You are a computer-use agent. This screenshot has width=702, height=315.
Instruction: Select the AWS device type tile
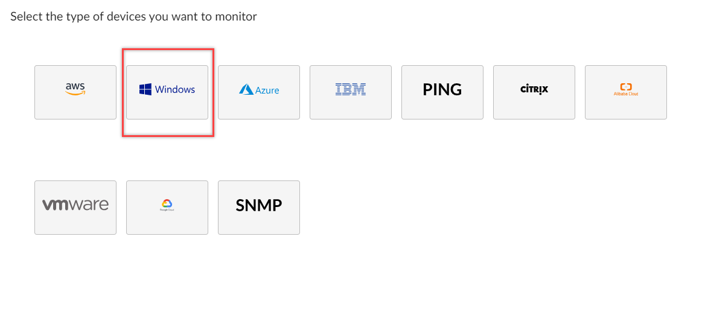click(x=75, y=92)
